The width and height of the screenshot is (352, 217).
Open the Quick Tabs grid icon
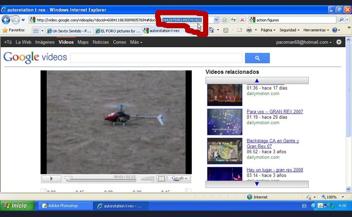click(x=36, y=31)
